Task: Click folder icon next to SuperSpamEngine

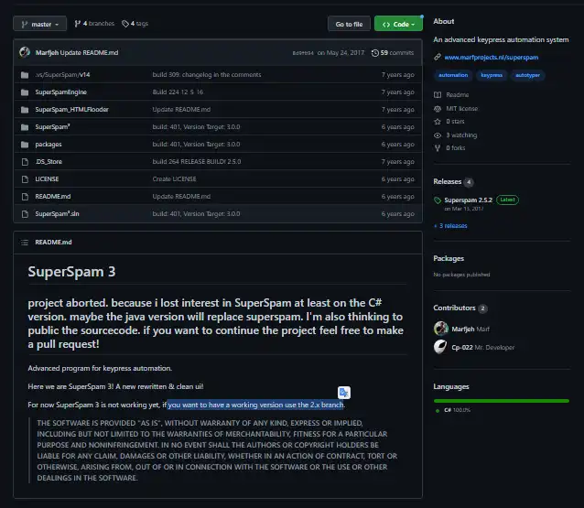Action: pos(25,92)
